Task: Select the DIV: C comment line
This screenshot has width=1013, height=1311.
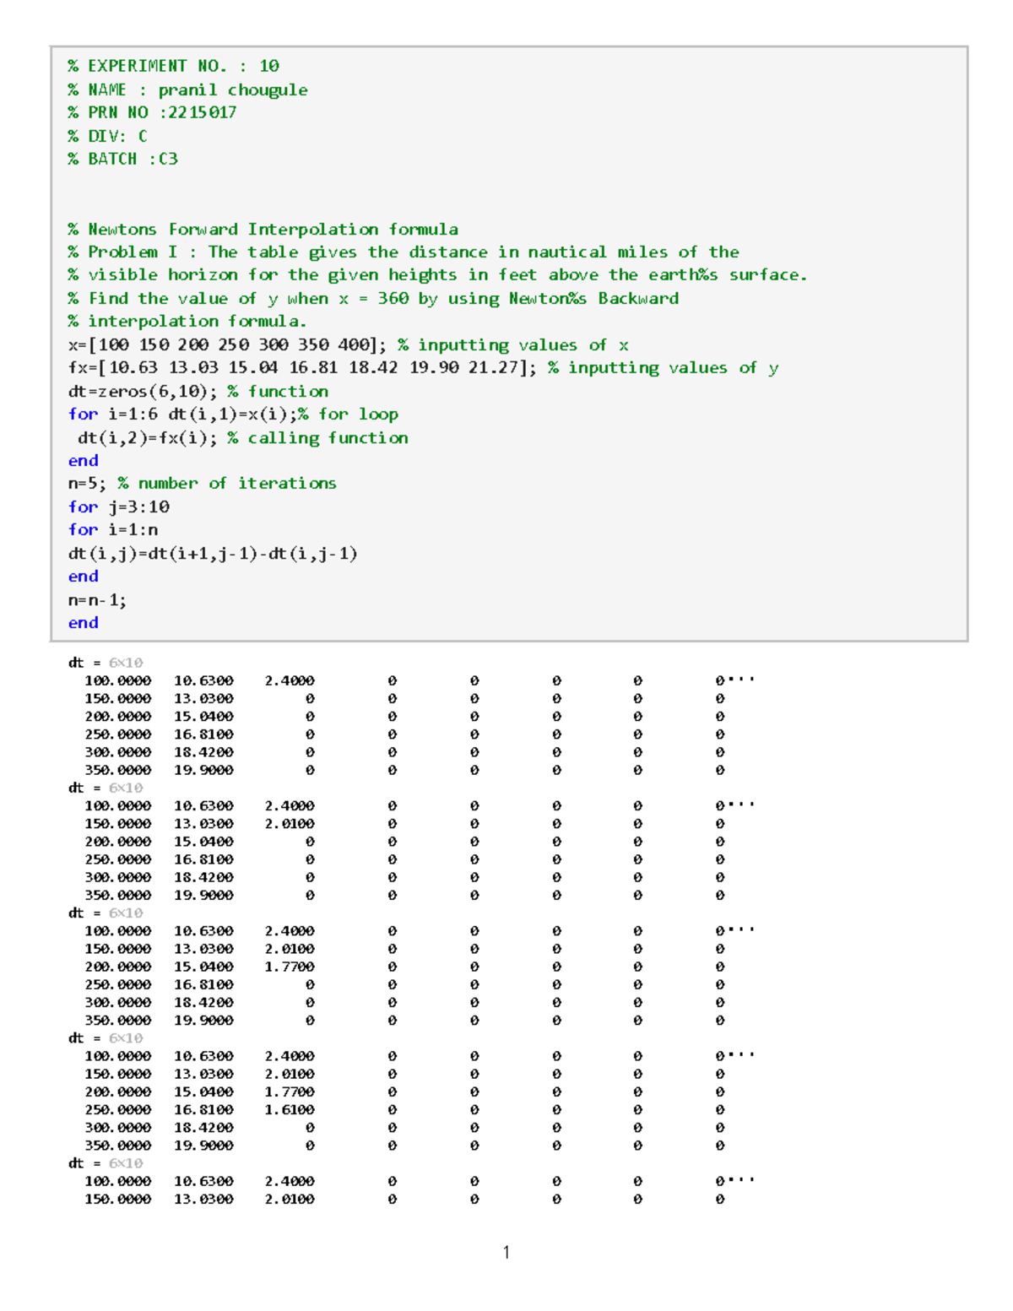Action: tap(107, 135)
